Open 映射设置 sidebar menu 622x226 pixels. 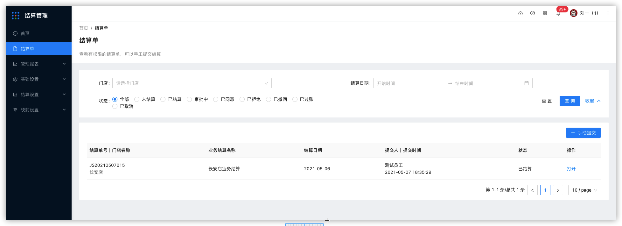38,110
